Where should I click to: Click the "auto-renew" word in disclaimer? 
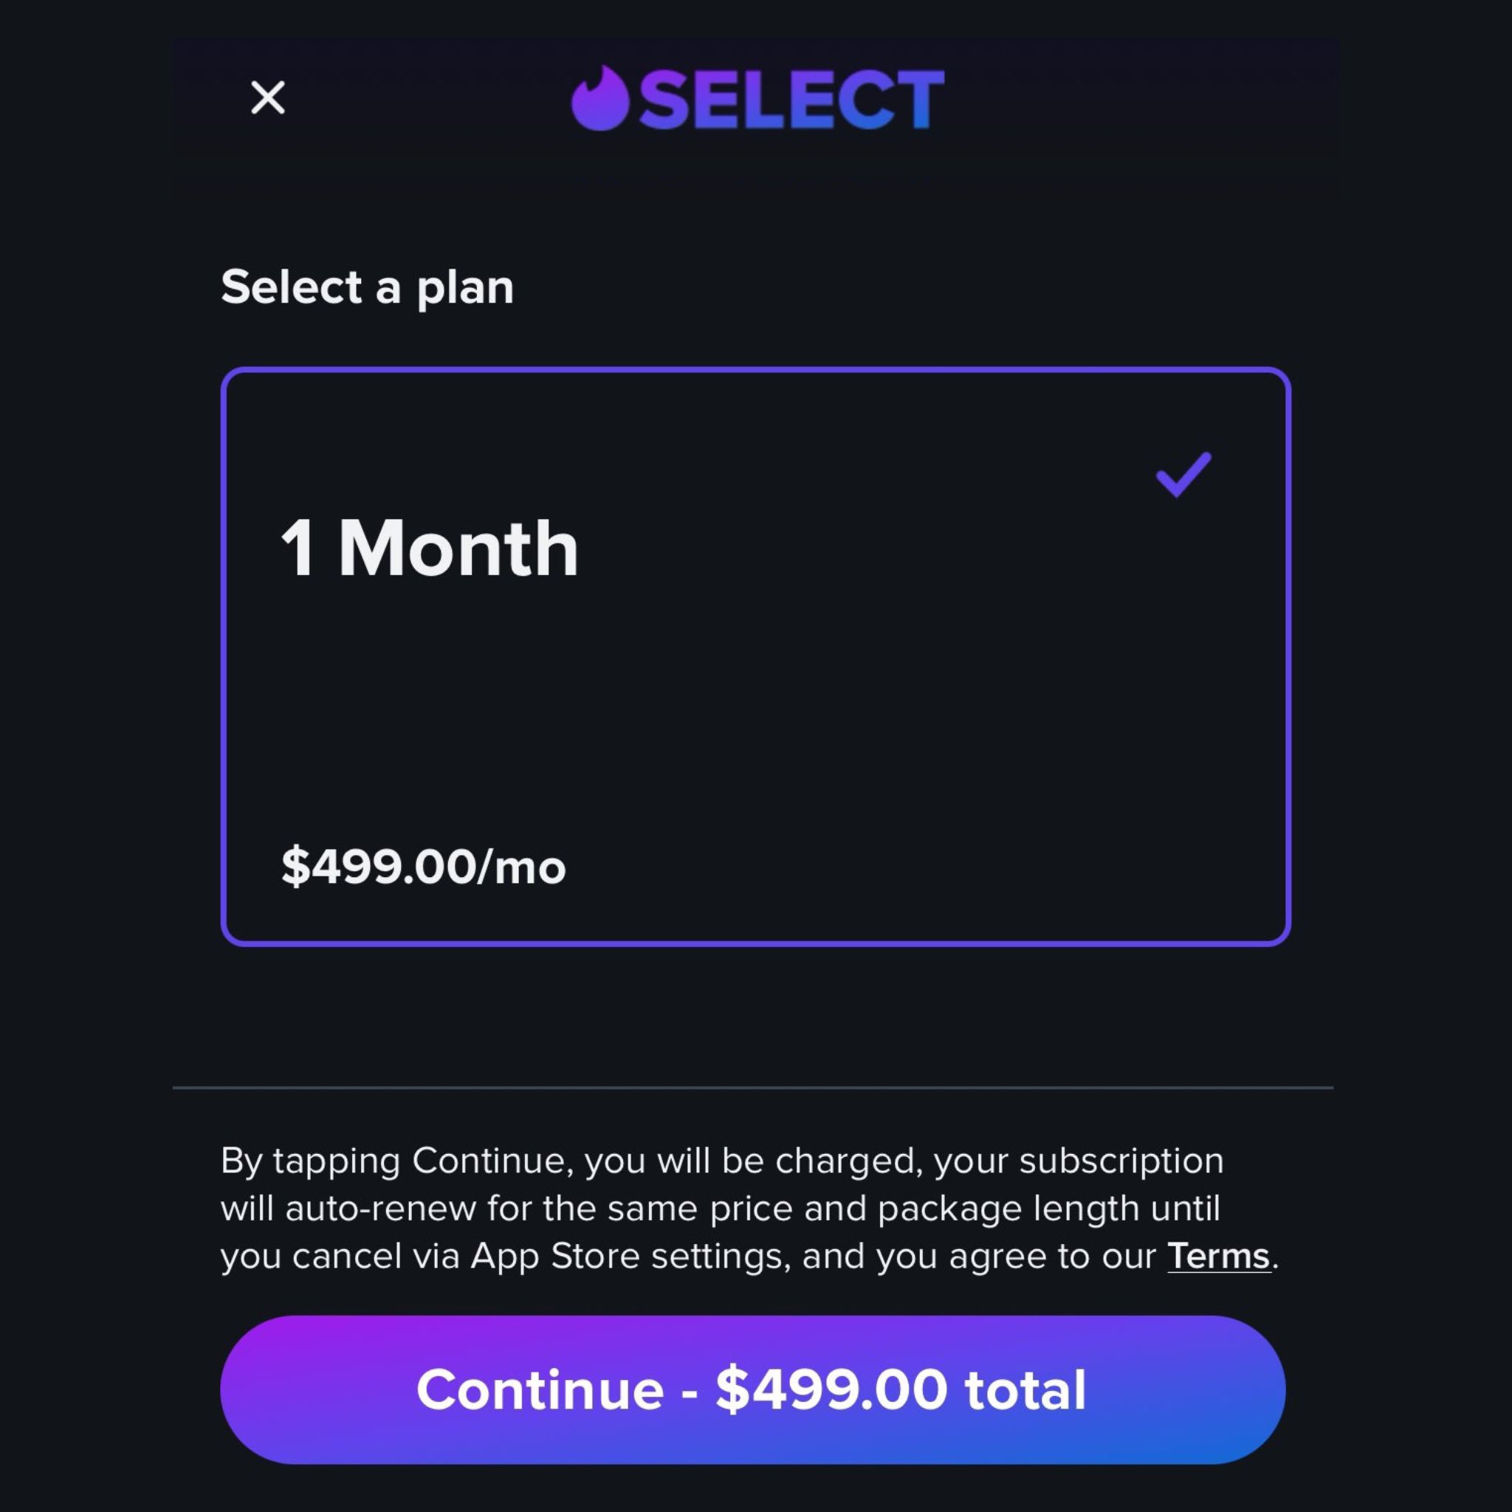(x=380, y=1209)
